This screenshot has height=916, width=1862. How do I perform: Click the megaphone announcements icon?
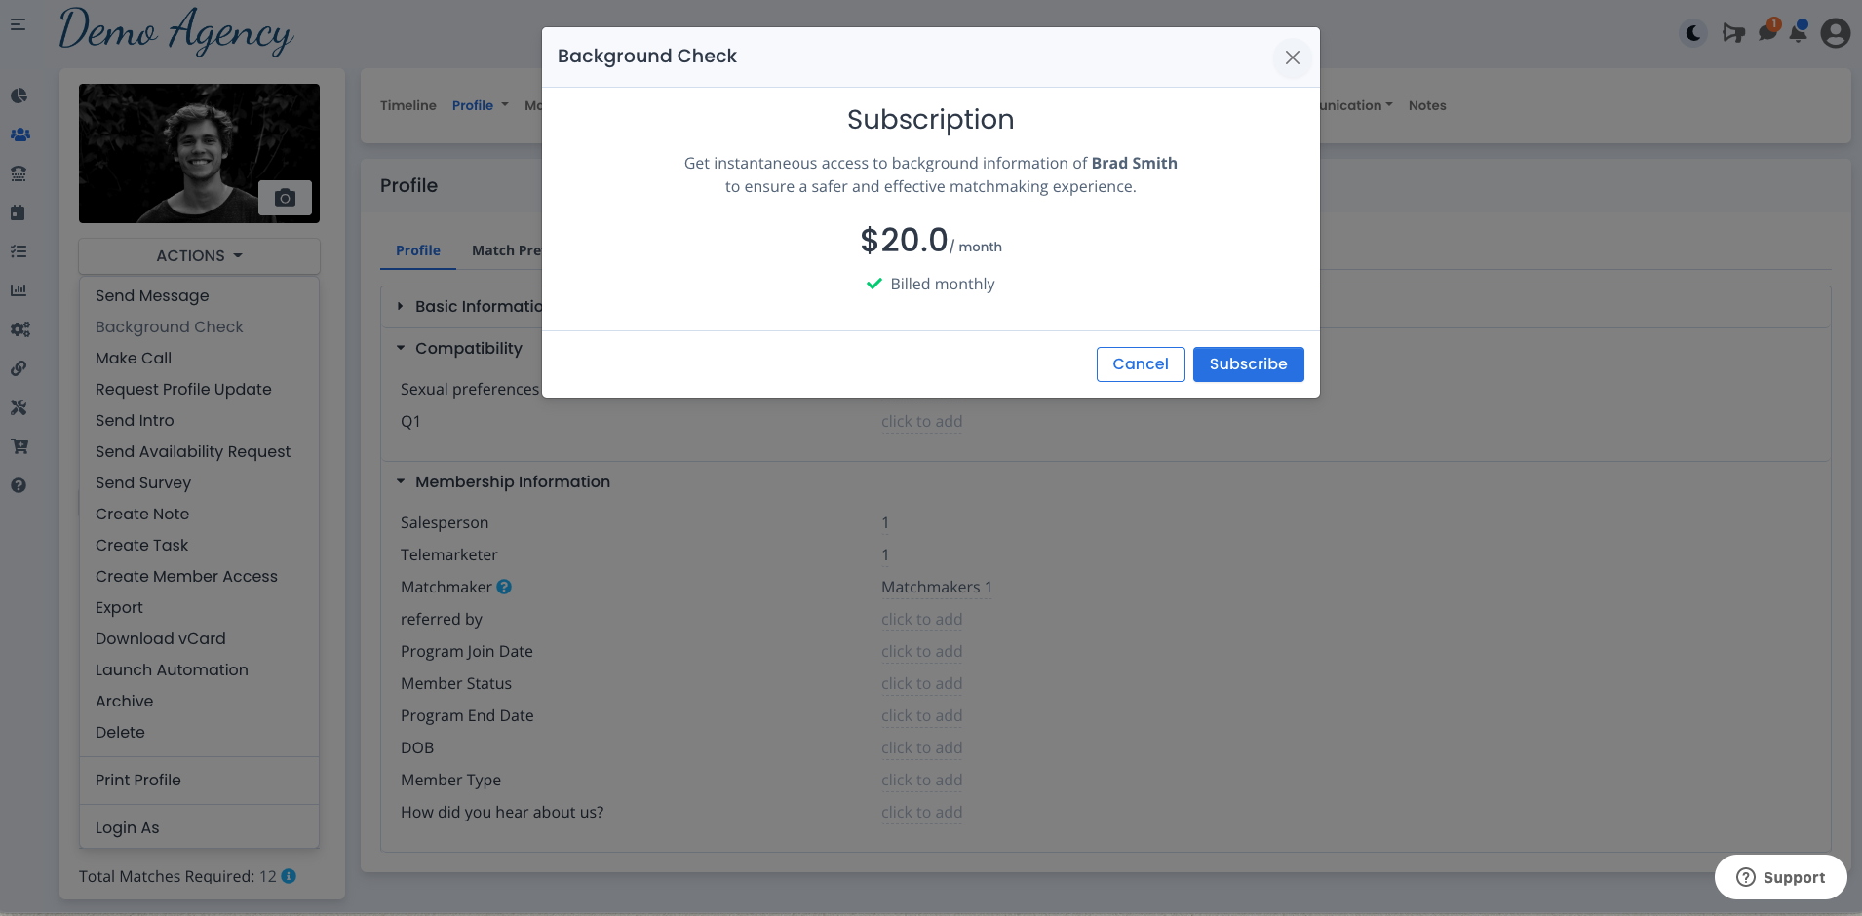tap(1732, 33)
